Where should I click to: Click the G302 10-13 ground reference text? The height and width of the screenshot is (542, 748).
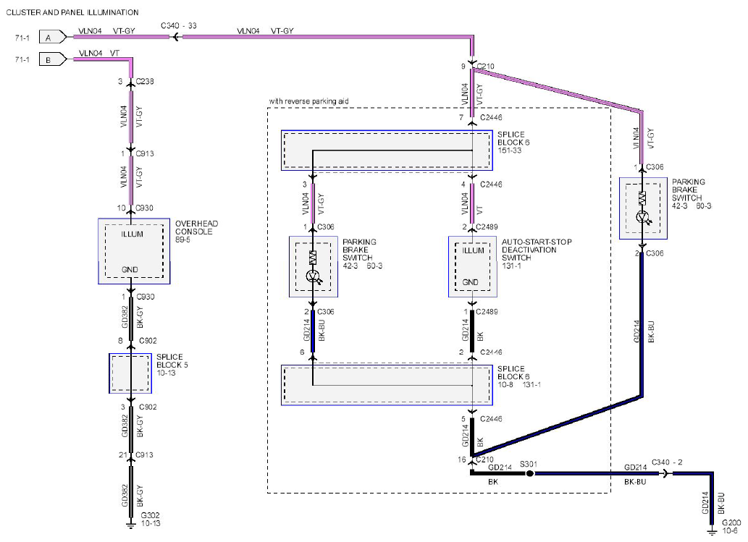point(151,519)
